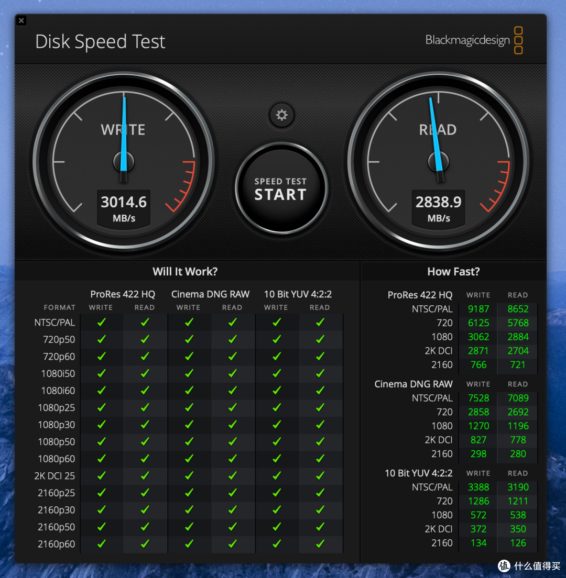Click ProRes 2160 write value 766
The height and width of the screenshot is (578, 566).
[x=478, y=365]
